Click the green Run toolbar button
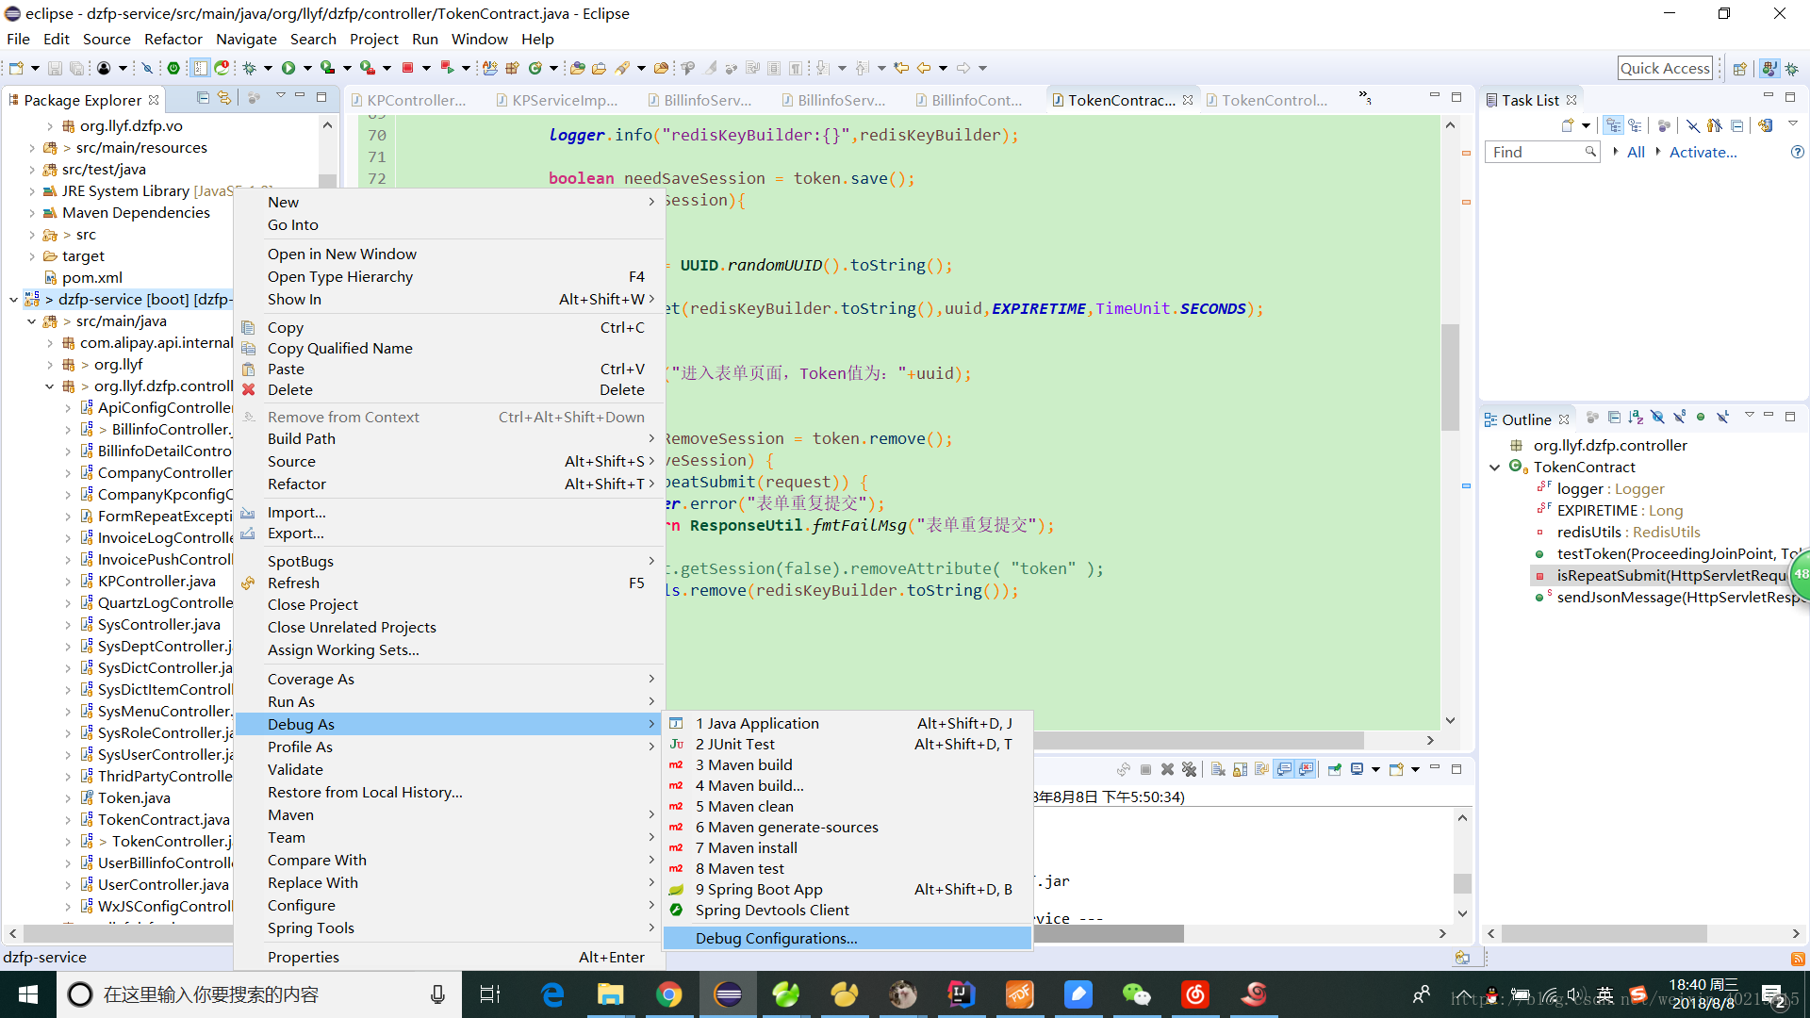This screenshot has height=1018, width=1810. (x=288, y=68)
